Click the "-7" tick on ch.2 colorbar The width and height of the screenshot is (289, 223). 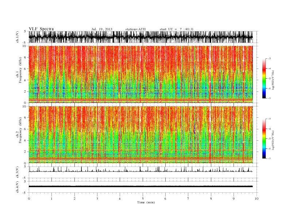pos(269,159)
